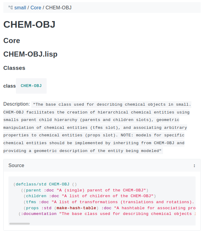The image size is (204, 233).
Task: Click the 'parent' slot name in the code
Action: coord(34,190)
